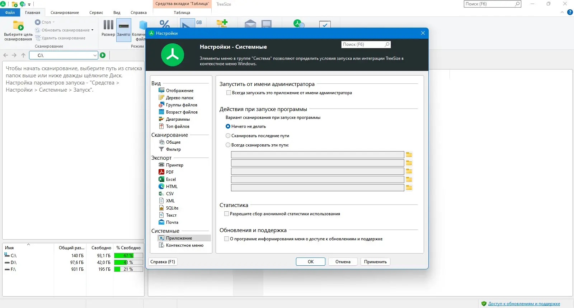Switch to the Вид ribbon tab
This screenshot has height=308, width=574.
tap(117, 13)
